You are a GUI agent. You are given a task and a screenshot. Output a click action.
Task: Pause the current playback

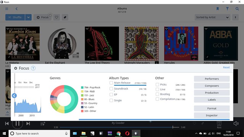pos(18,124)
